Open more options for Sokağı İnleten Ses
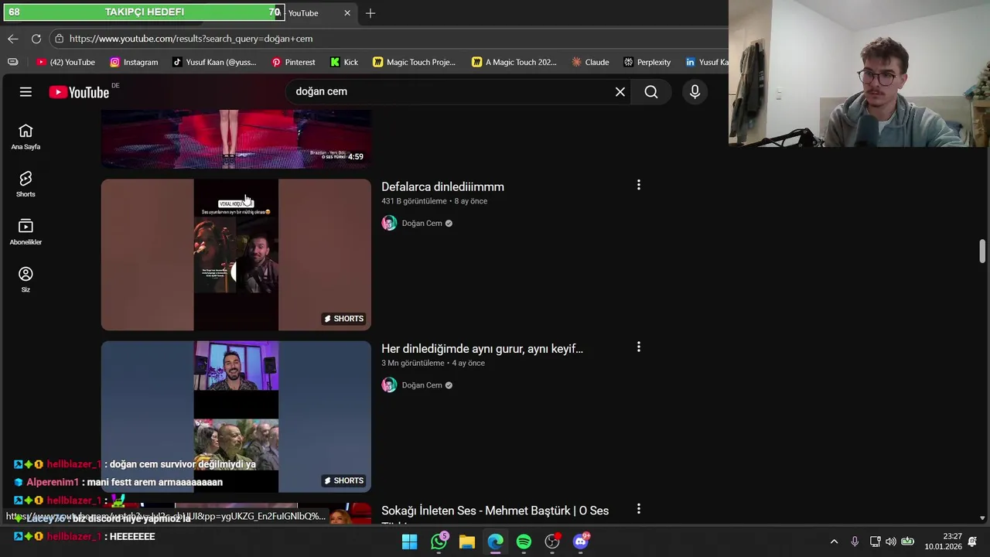The height and width of the screenshot is (557, 990). 639,509
